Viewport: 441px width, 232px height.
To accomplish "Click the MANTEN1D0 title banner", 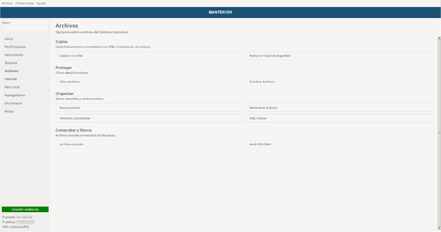I will pyautogui.click(x=220, y=13).
